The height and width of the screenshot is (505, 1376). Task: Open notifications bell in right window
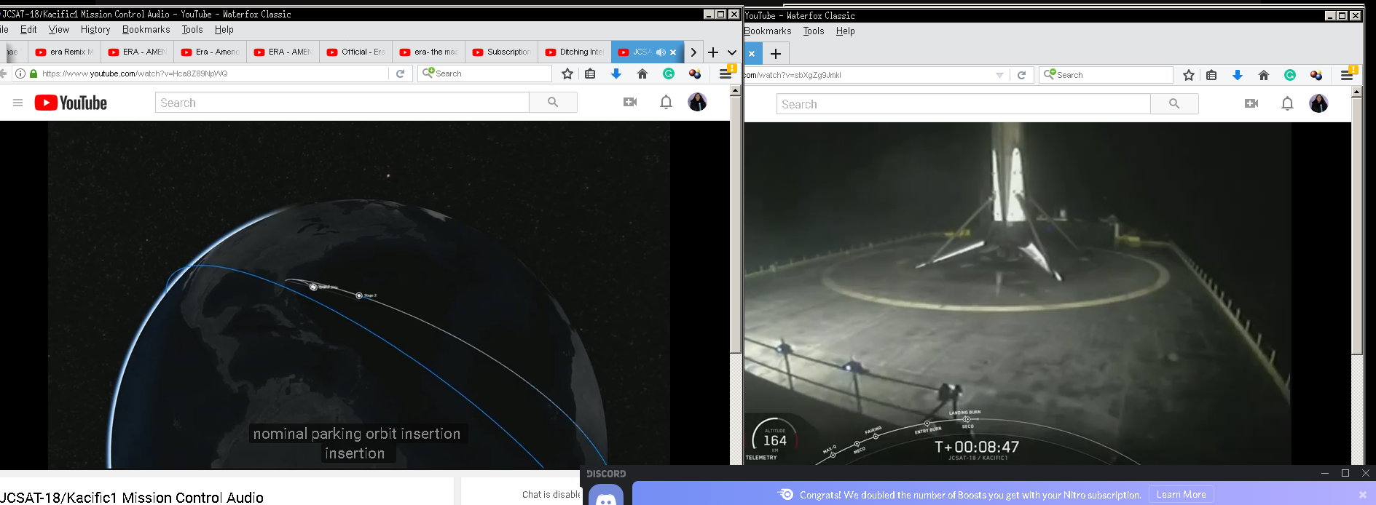pyautogui.click(x=1287, y=104)
